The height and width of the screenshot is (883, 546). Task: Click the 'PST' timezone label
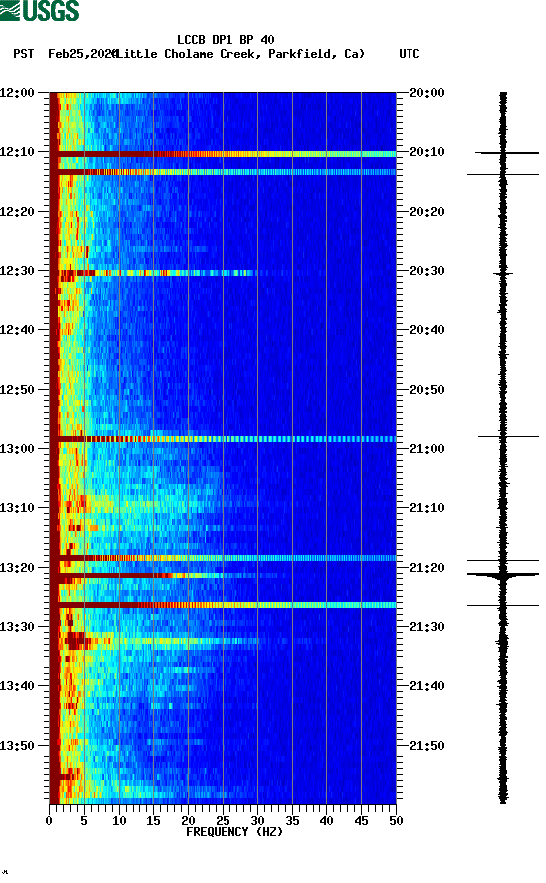23,54
